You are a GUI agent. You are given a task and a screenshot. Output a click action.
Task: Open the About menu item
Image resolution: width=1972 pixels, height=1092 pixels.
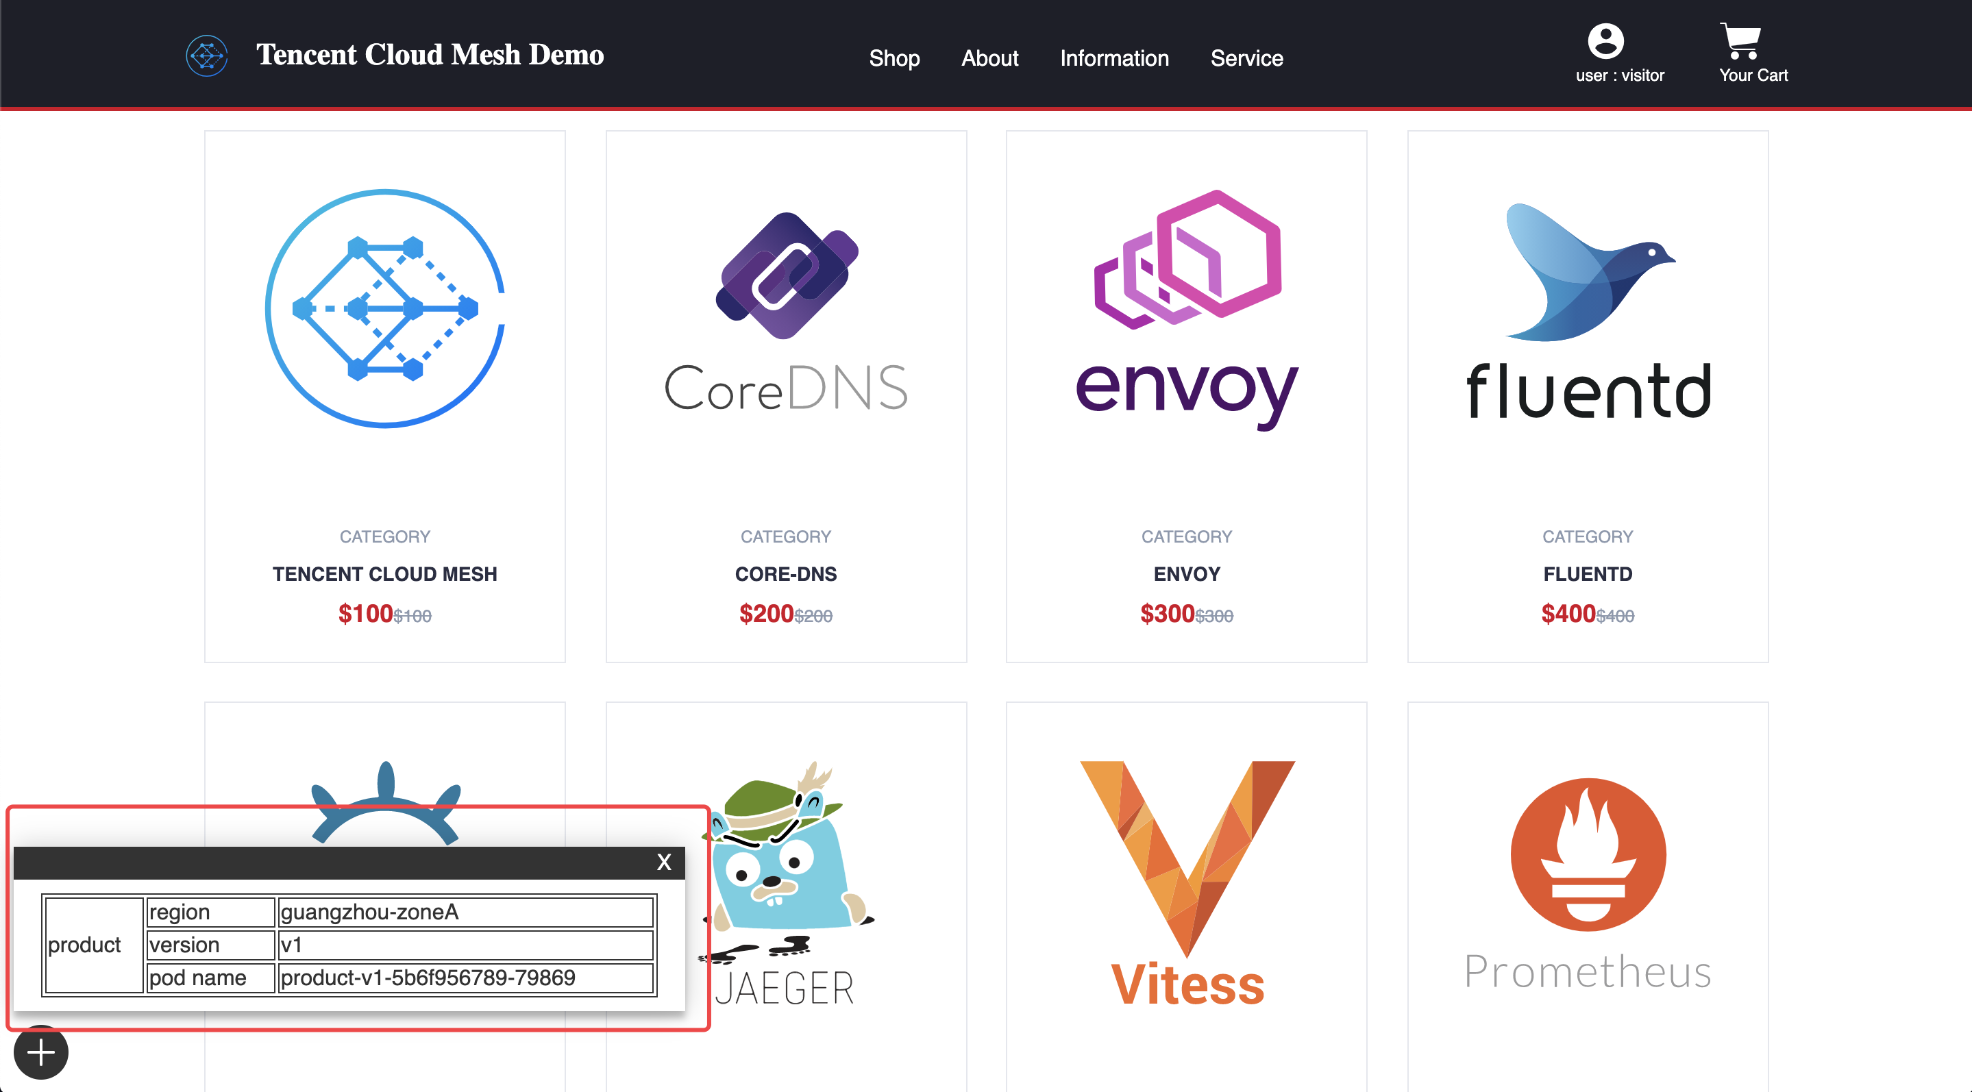[x=989, y=58]
